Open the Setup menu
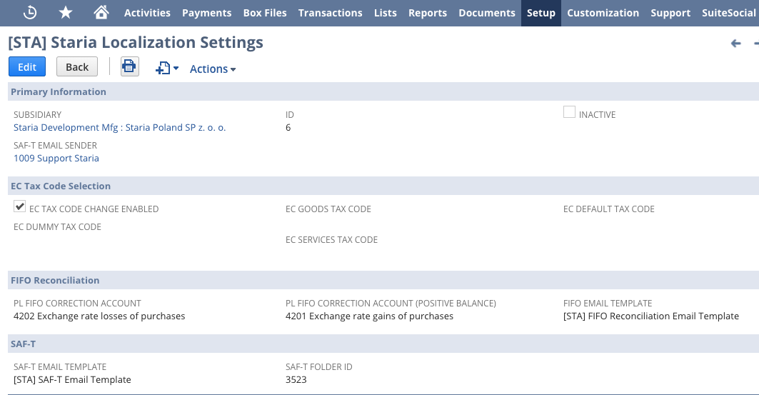Image resolution: width=759 pixels, height=395 pixels. click(x=541, y=13)
